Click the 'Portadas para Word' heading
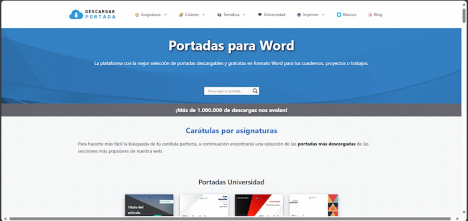 click(231, 46)
